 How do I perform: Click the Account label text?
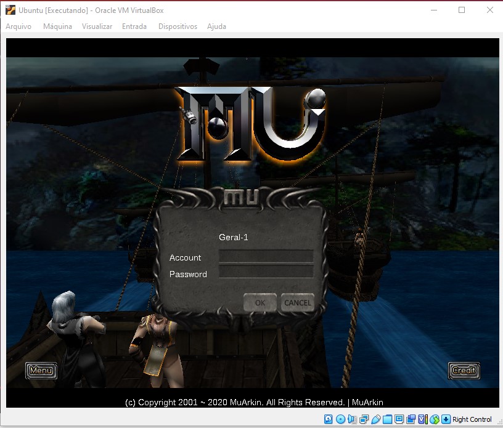pyautogui.click(x=185, y=257)
